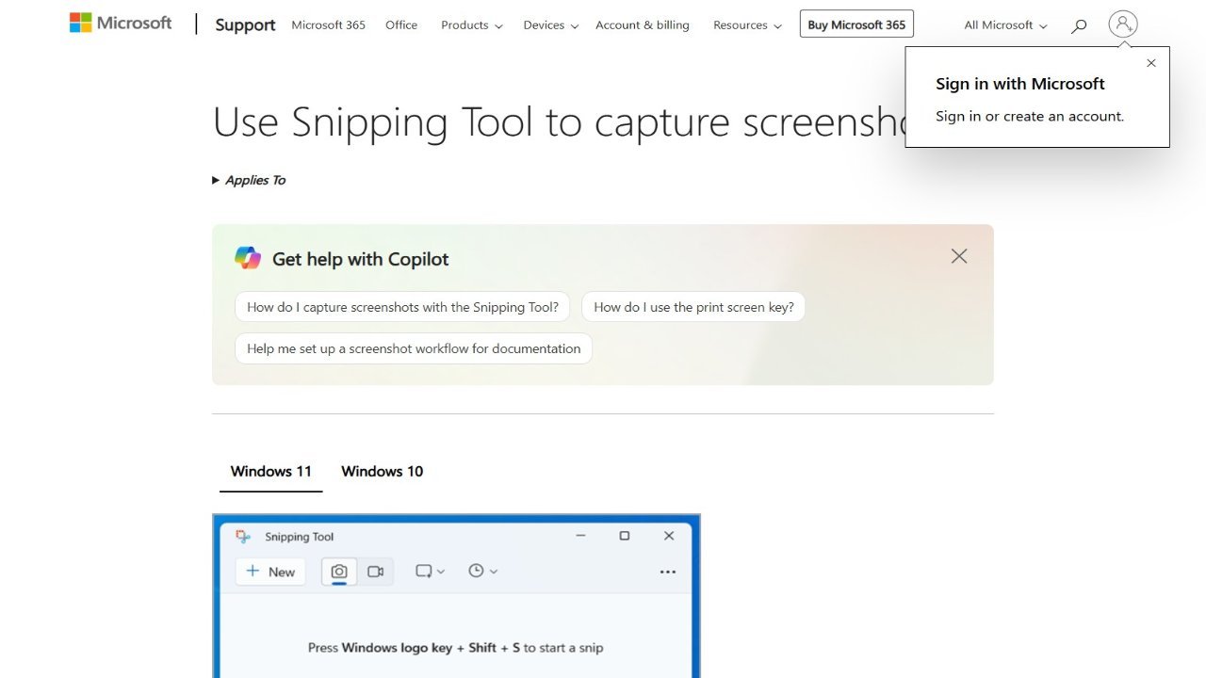This screenshot has height=678, width=1206.
Task: Expand the Resources menu
Action: pyautogui.click(x=747, y=25)
